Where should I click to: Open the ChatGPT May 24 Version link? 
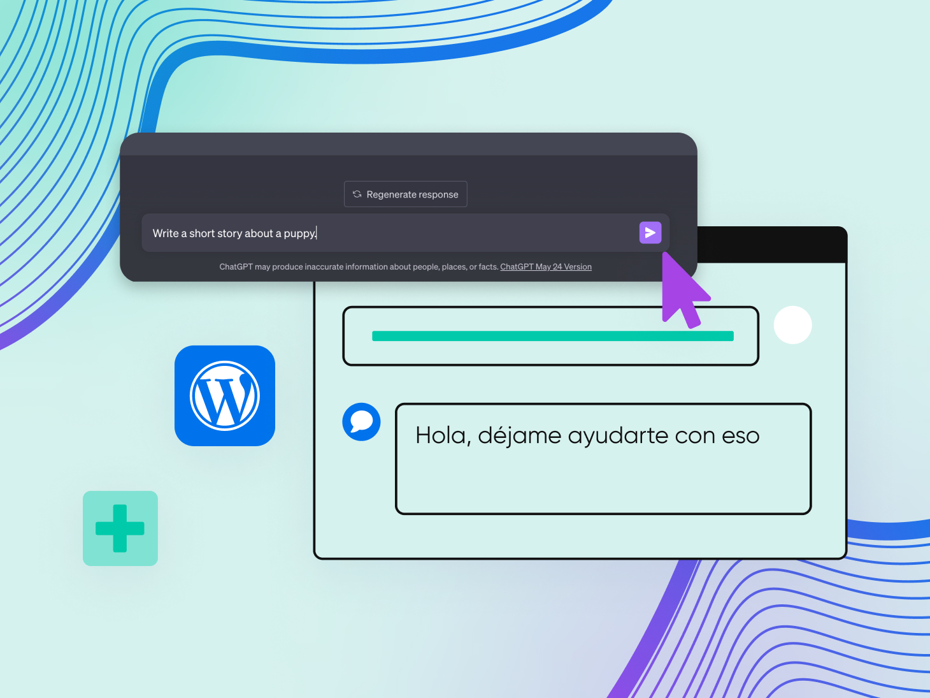coord(545,267)
